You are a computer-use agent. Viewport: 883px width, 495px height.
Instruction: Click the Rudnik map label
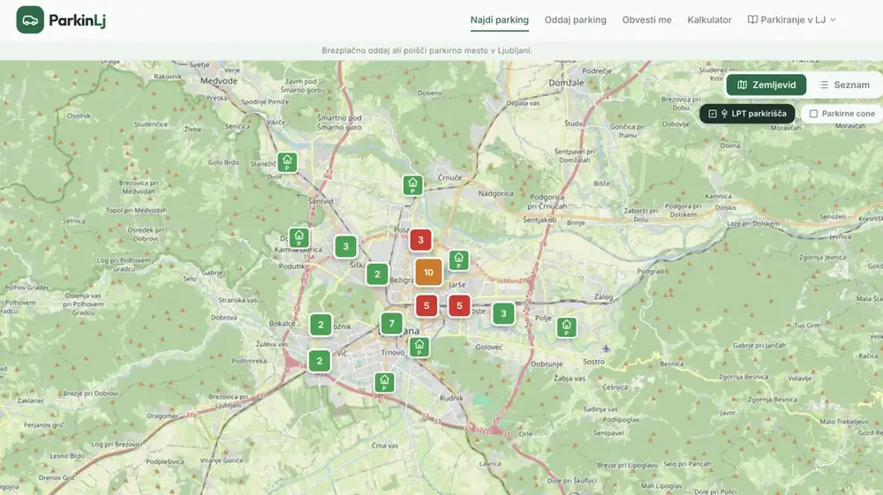(x=451, y=398)
